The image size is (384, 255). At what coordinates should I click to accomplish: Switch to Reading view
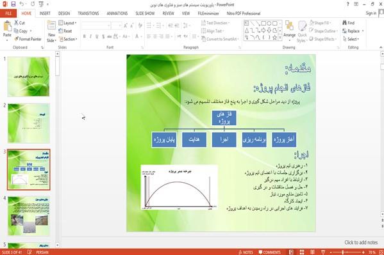click(312, 252)
